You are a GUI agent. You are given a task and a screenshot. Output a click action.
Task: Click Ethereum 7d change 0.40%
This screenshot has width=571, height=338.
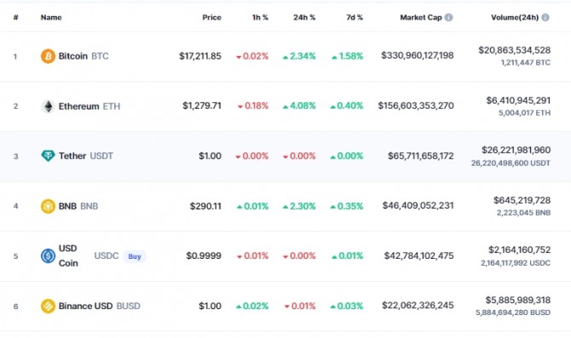[x=347, y=106]
